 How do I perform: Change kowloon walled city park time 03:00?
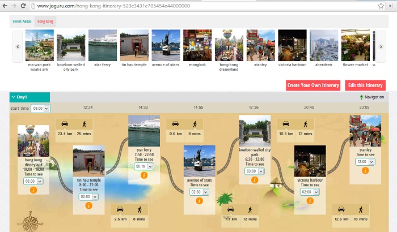(x=255, y=171)
